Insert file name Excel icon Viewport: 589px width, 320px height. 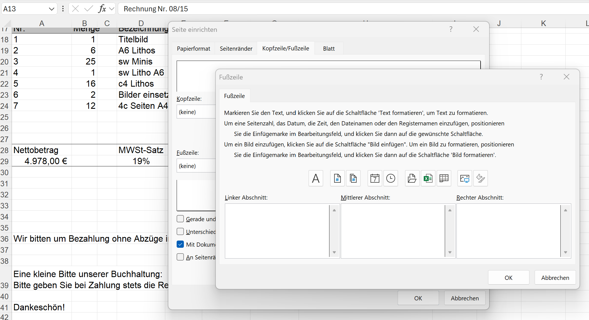click(428, 178)
